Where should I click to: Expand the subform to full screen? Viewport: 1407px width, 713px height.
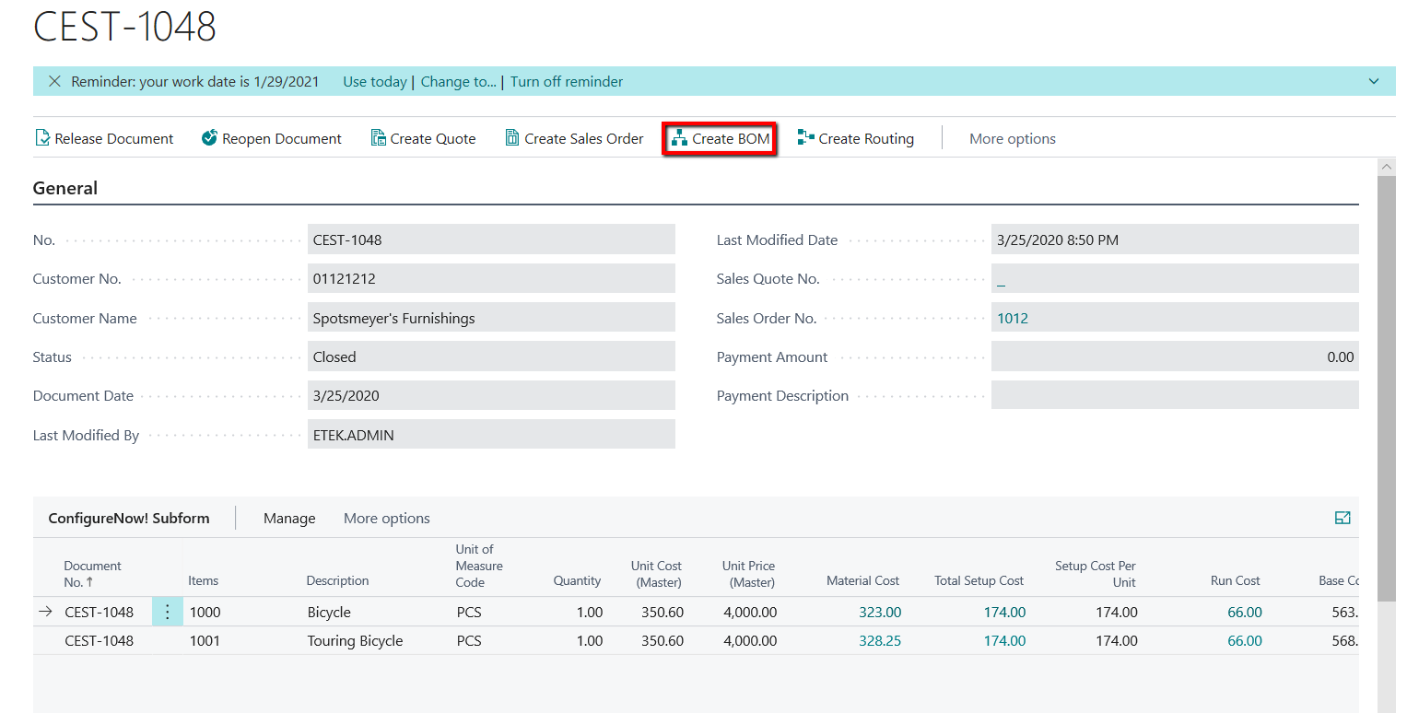1343,518
